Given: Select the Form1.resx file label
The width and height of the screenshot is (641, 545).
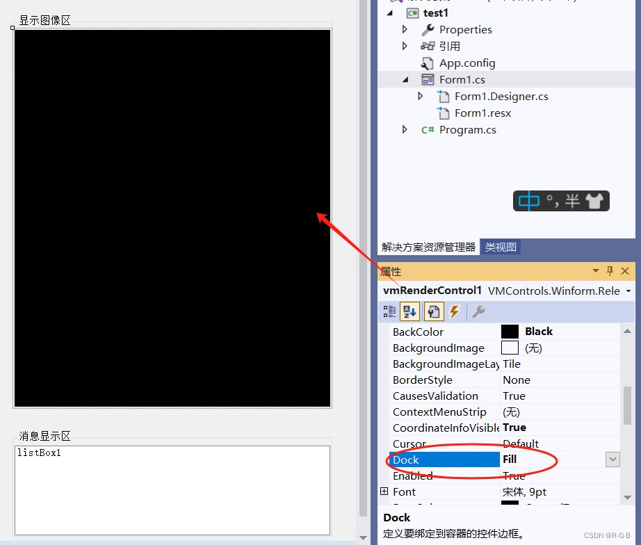Looking at the screenshot, I should point(482,113).
